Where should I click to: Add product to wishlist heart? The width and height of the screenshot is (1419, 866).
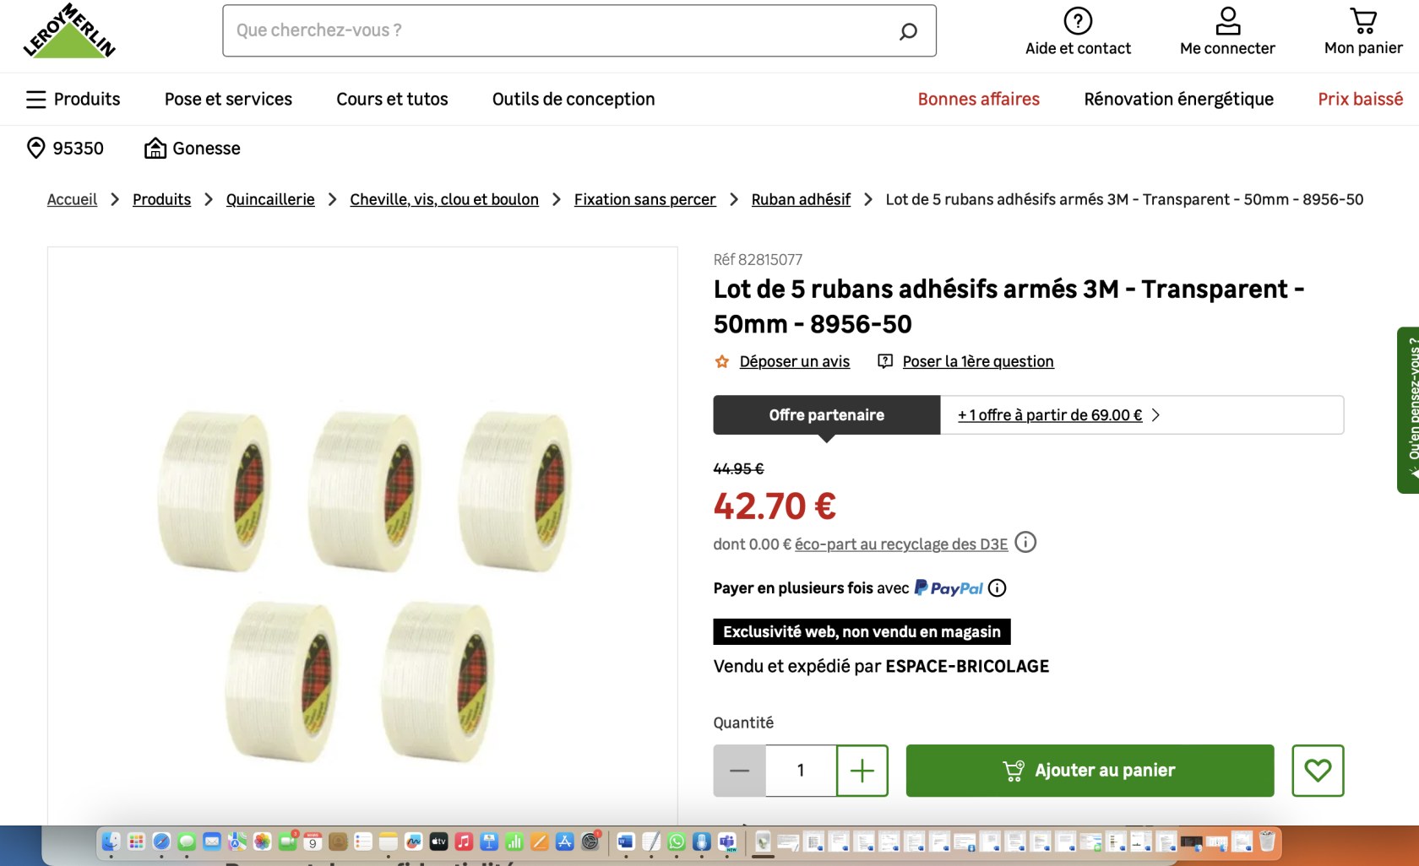click(x=1318, y=771)
